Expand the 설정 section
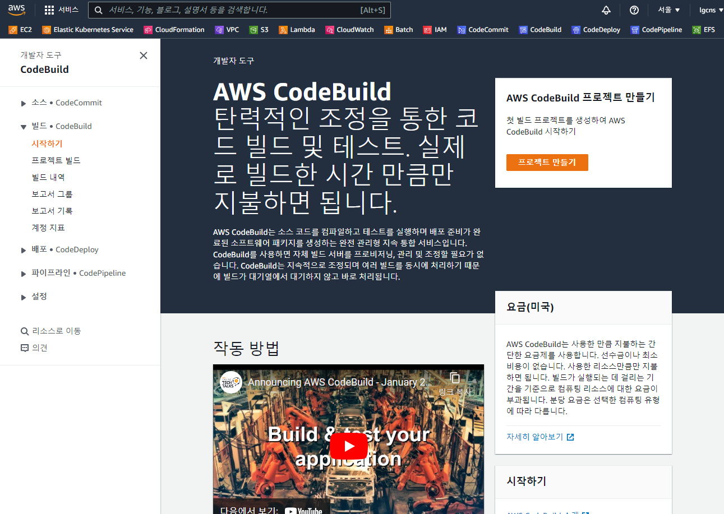The image size is (724, 514). (x=24, y=297)
